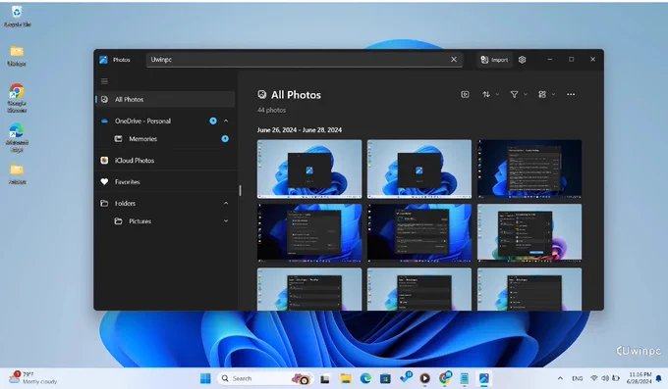Select All Photos in the sidebar

coord(165,99)
